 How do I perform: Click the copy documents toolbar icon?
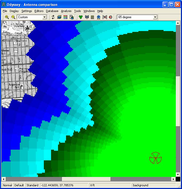(71, 17)
